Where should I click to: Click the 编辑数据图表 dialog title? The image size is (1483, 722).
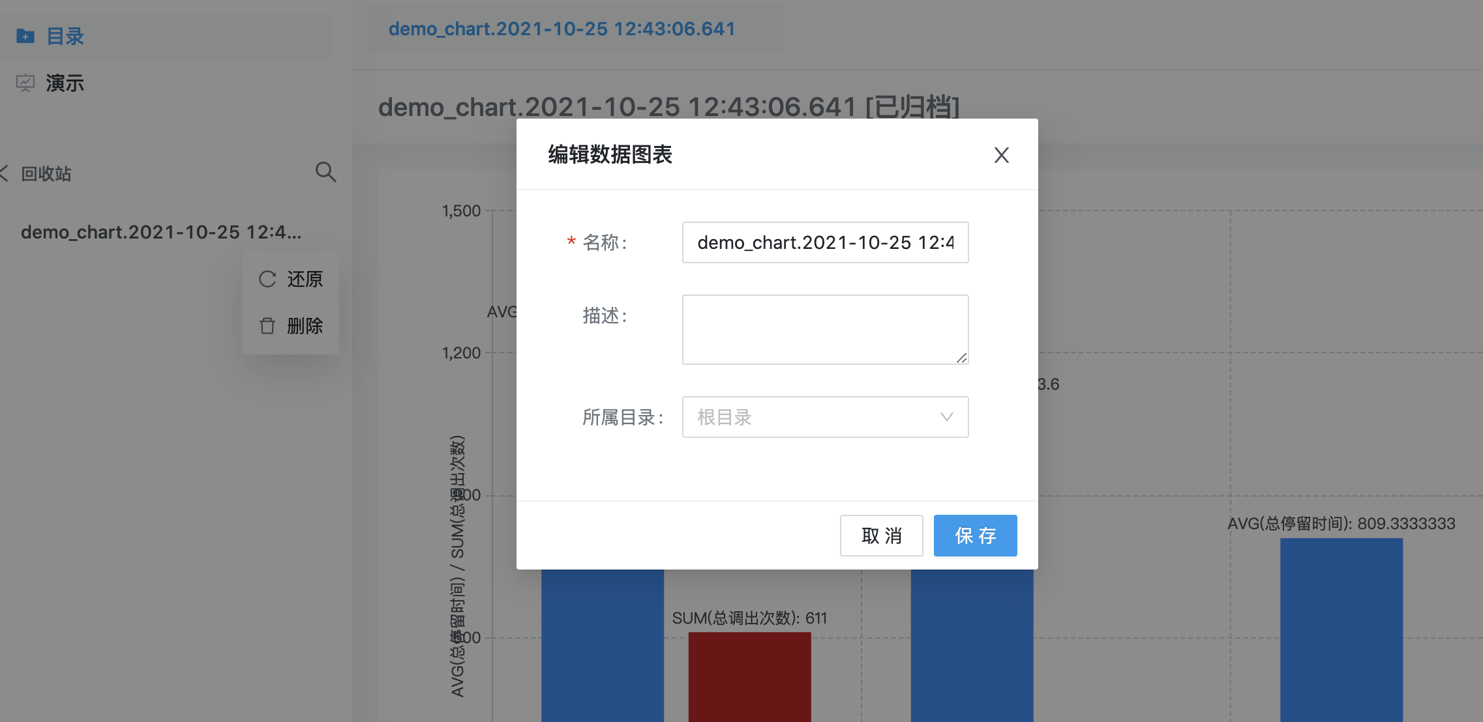[610, 154]
